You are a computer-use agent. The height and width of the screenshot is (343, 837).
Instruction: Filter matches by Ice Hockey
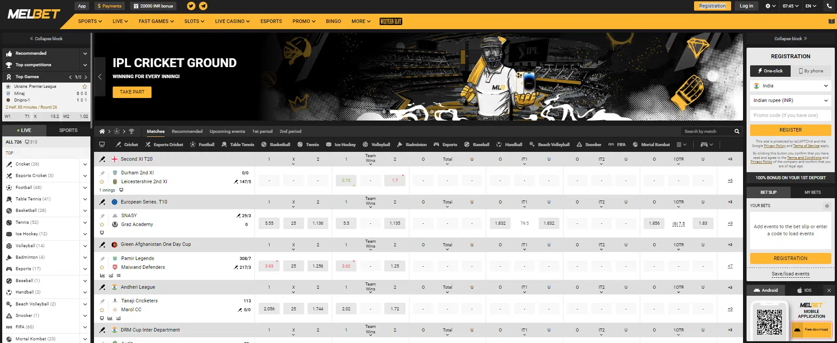click(x=341, y=144)
